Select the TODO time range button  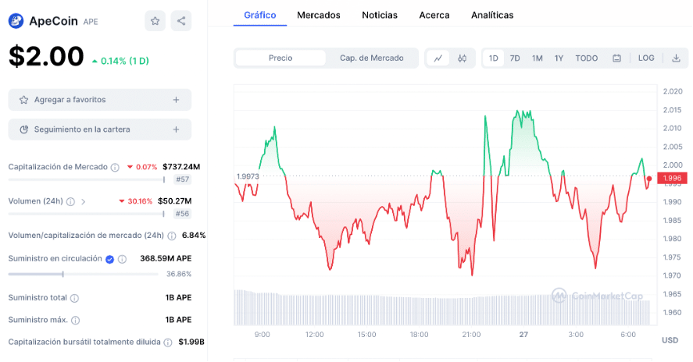(x=587, y=58)
